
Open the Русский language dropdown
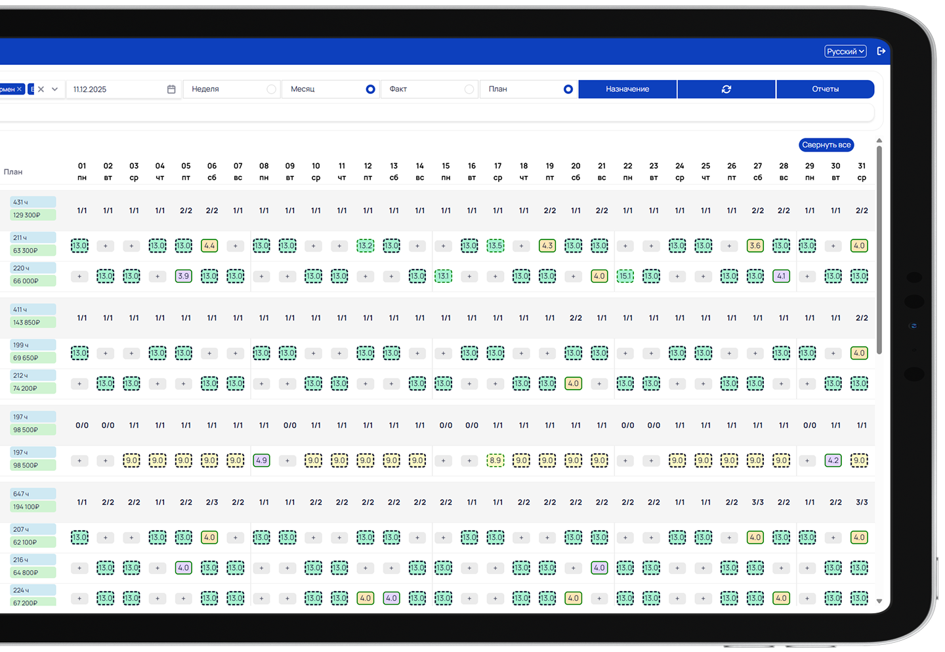[845, 51]
